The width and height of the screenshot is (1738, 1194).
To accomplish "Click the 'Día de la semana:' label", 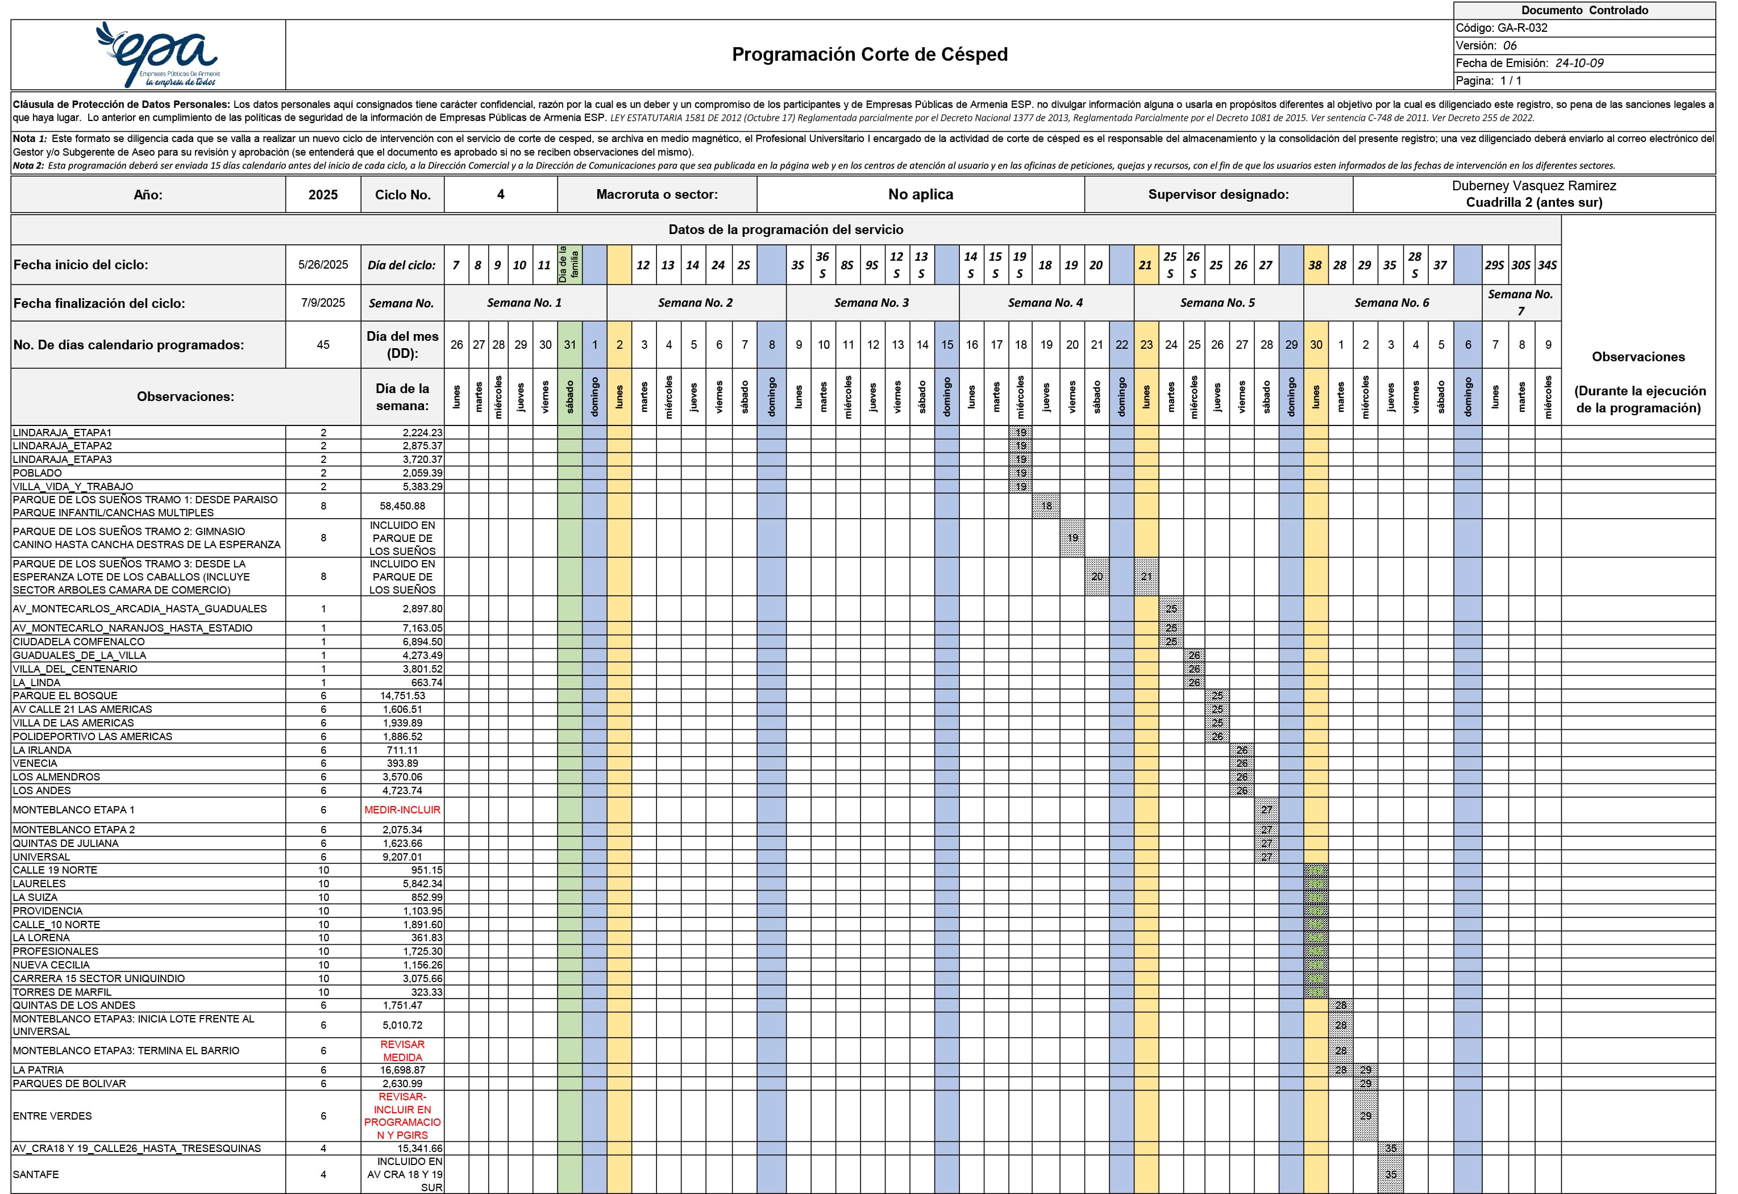I will point(403,397).
